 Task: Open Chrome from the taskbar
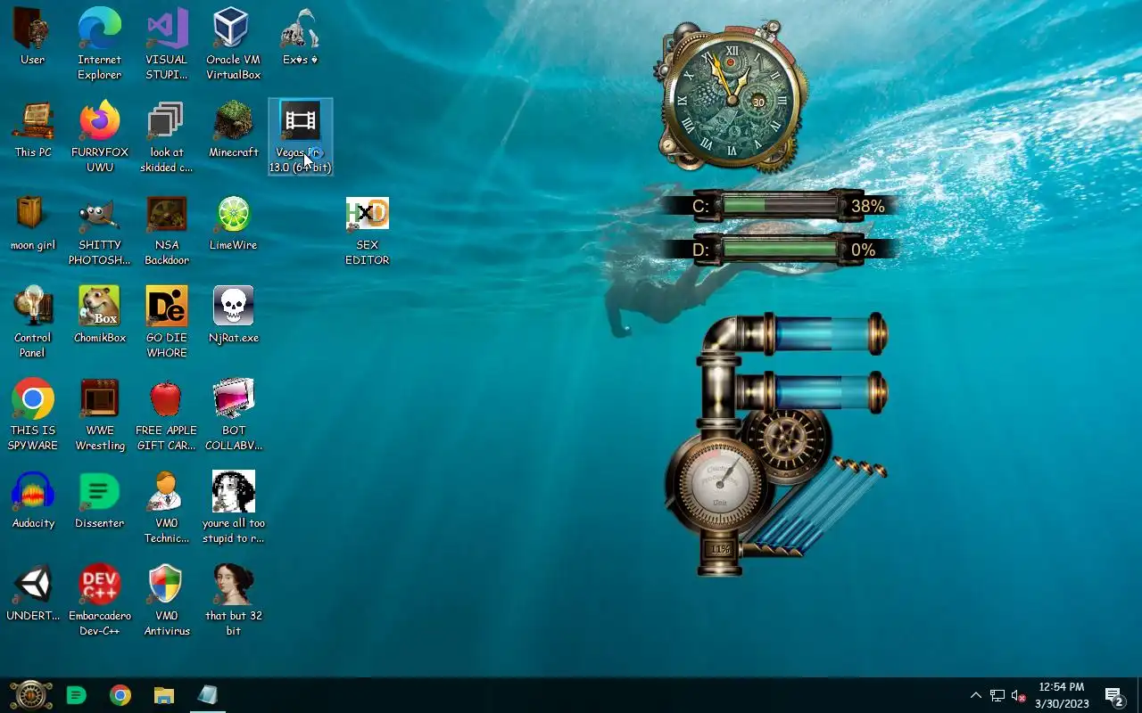tap(120, 695)
